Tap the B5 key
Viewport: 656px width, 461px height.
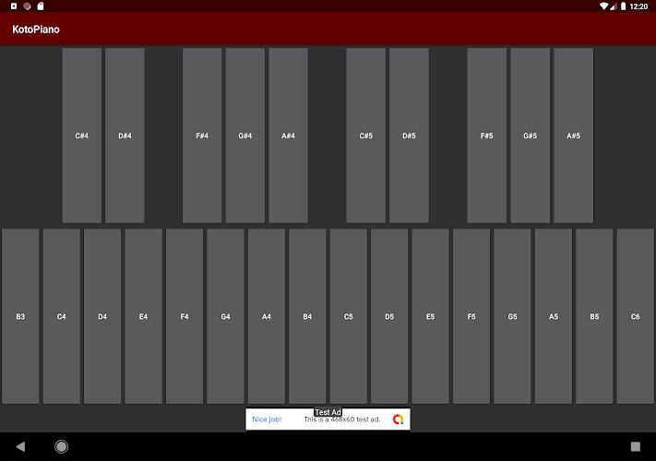point(594,316)
